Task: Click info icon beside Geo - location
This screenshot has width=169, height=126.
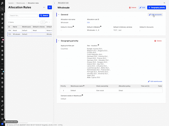Action: point(98,45)
